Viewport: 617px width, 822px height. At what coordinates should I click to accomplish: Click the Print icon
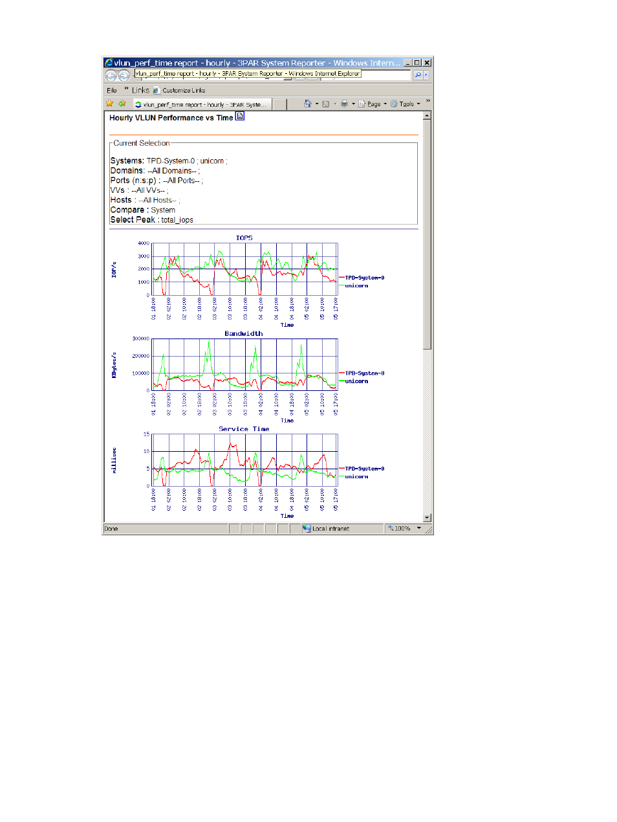tap(344, 104)
